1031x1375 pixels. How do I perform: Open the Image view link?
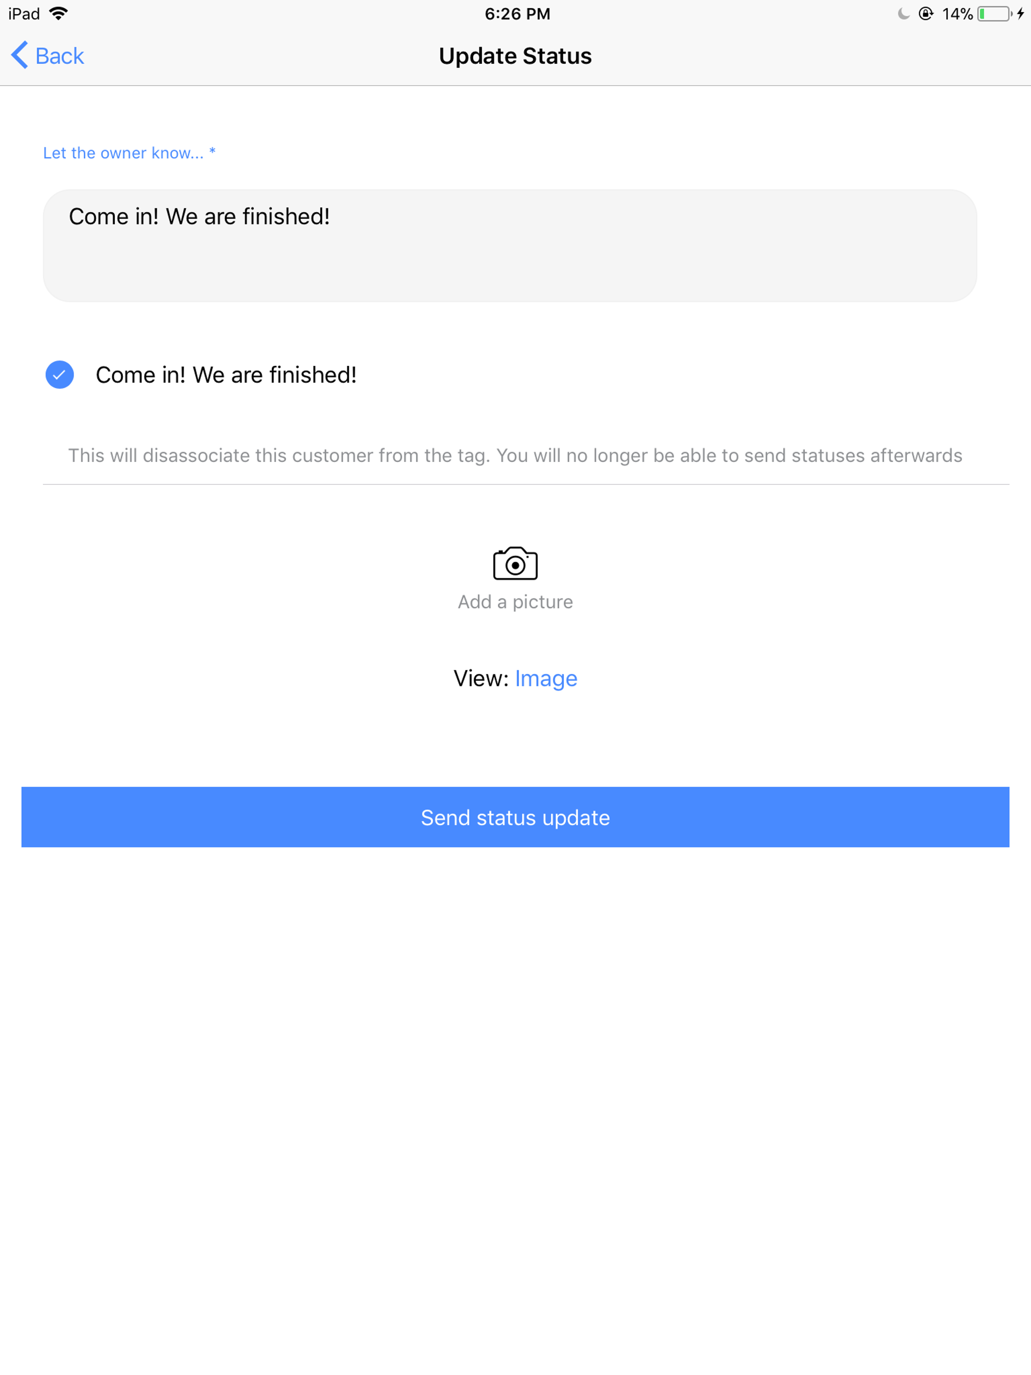click(x=545, y=678)
